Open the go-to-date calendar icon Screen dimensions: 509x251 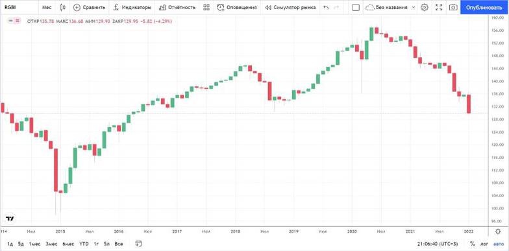pyautogui.click(x=139, y=244)
